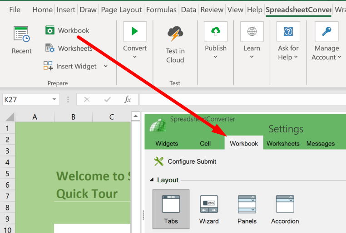Switch to the Data ribbon tab
This screenshot has width=346, height=233.
click(x=188, y=10)
